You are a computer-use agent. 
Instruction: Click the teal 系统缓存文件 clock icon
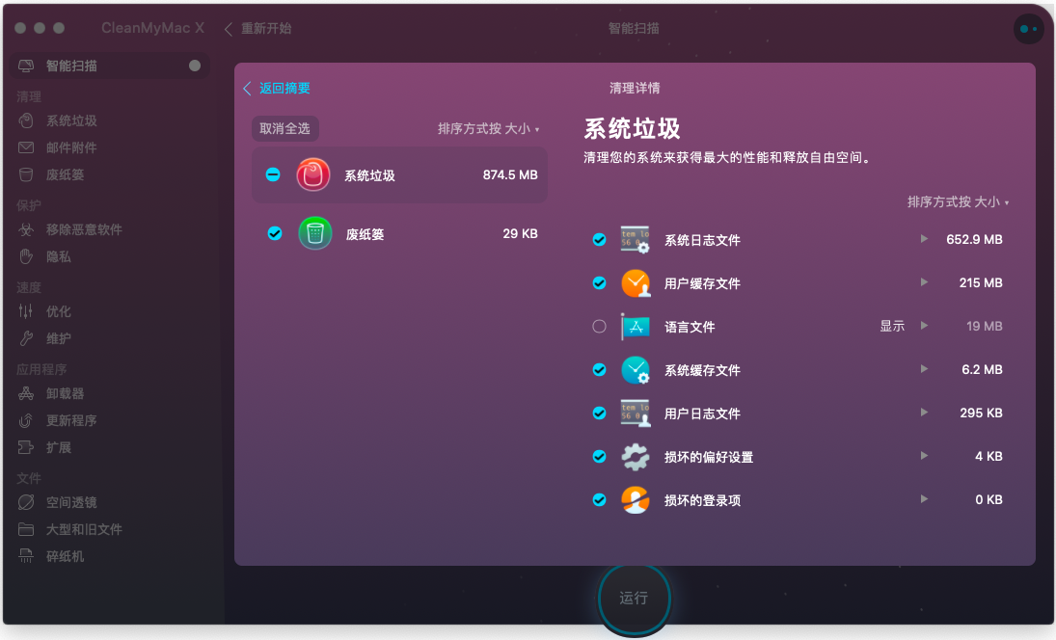[635, 370]
